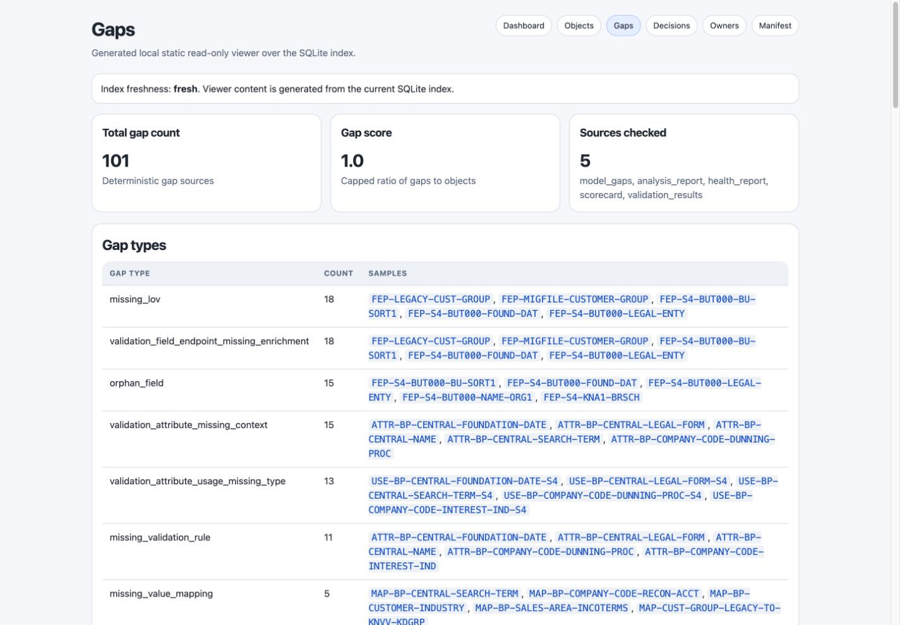Open MAP-BP-SALES-AREA-INCOTERMS link
Screen dimensions: 900x625
551,608
